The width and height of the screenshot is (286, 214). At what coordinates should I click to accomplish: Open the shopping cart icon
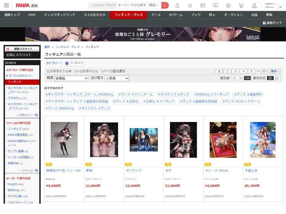click(x=241, y=5)
